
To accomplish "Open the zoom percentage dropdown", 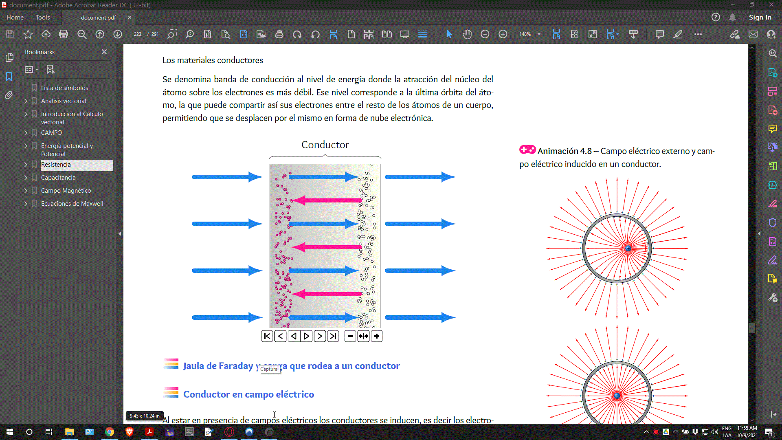I will (539, 34).
